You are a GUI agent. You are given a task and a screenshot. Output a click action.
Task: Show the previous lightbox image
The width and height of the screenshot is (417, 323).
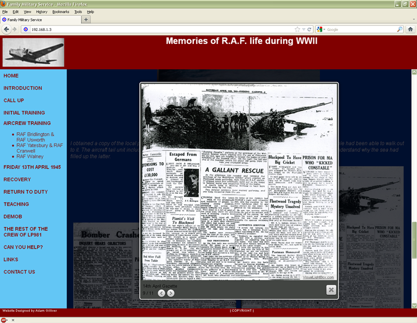click(161, 293)
